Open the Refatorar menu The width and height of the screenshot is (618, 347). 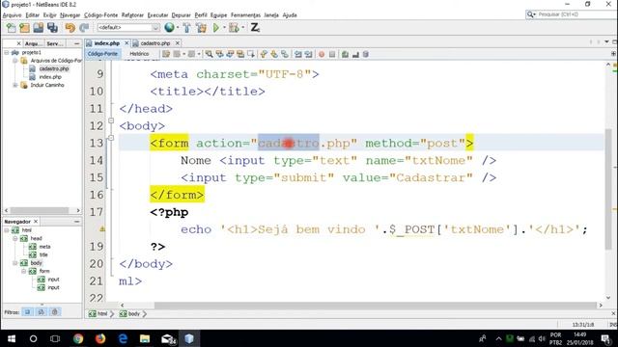pyautogui.click(x=132, y=15)
